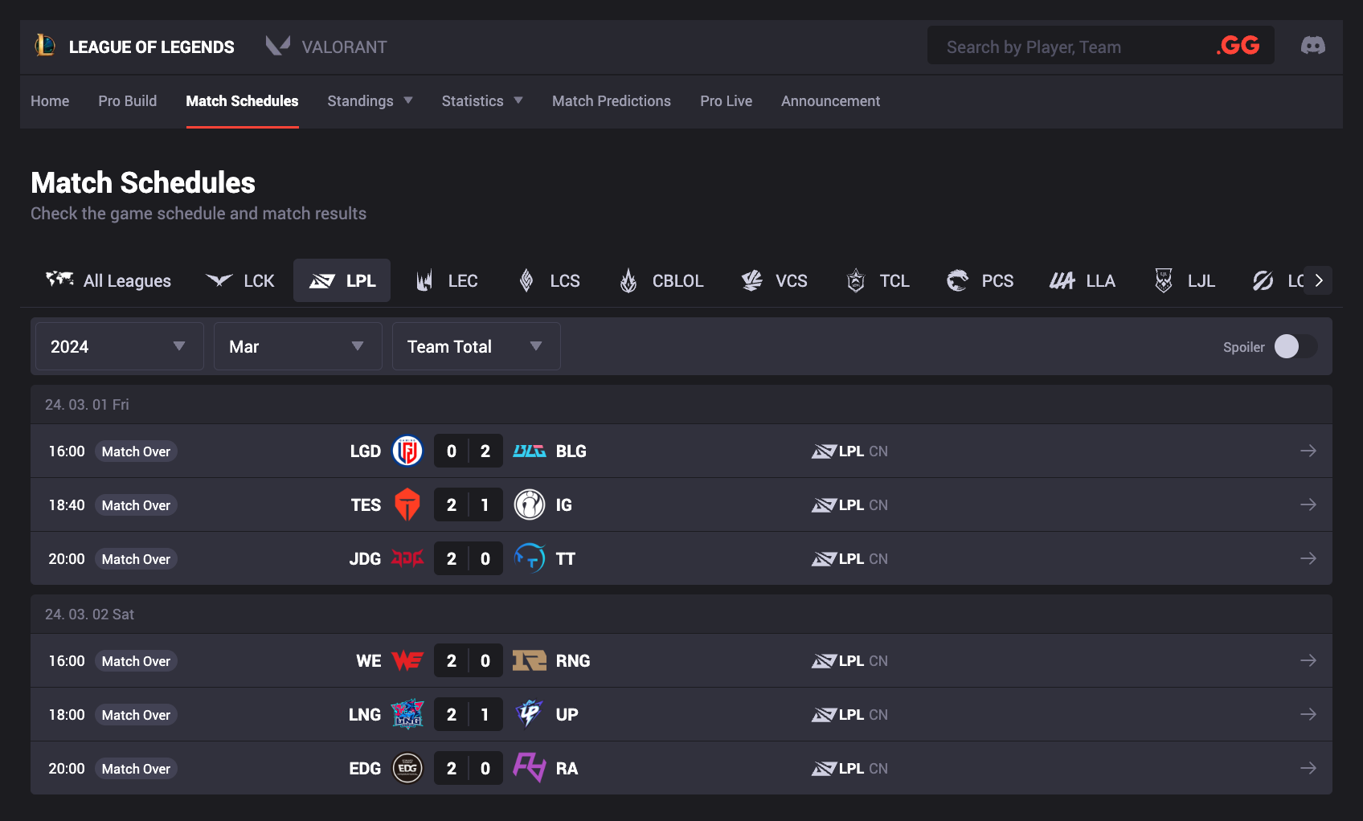Image resolution: width=1363 pixels, height=821 pixels.
Task: Select the LEC league tab
Action: click(x=447, y=280)
